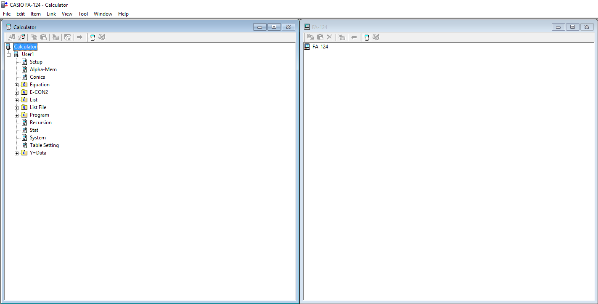598x304 pixels.
Task: Click left-arrow transfer icon in FA-124 toolbar
Action: pos(354,37)
